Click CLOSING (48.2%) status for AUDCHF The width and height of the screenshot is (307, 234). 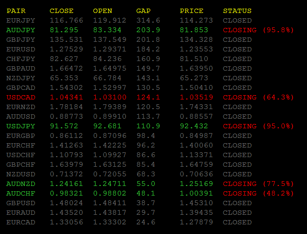pos(258,193)
